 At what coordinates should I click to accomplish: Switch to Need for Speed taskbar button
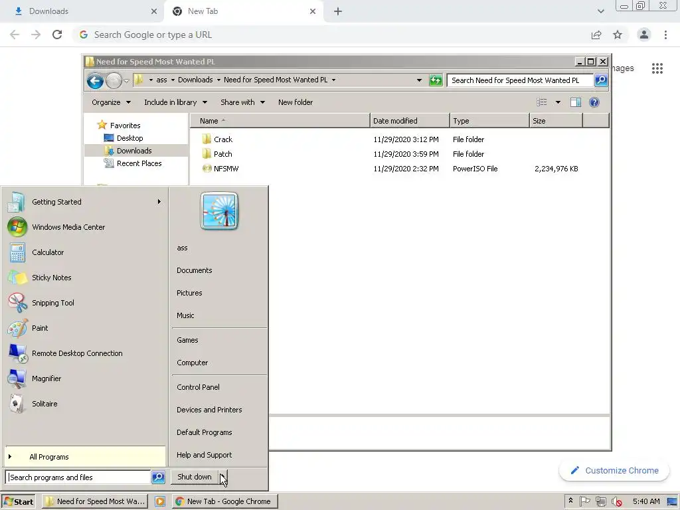point(95,501)
